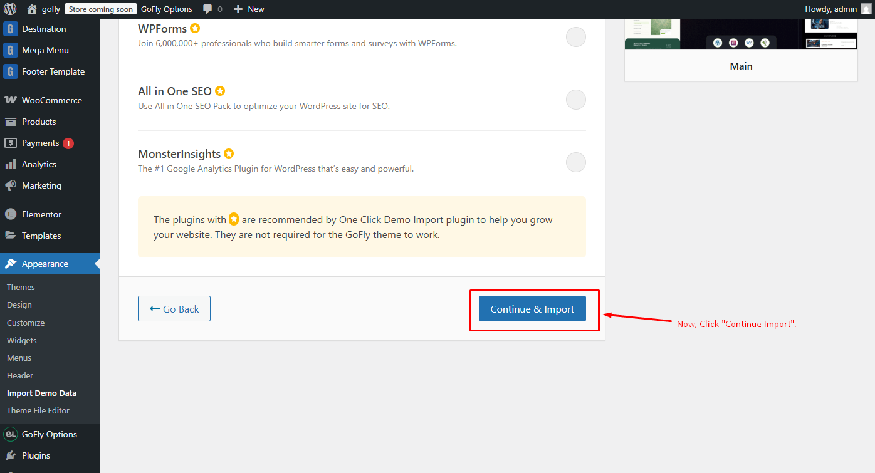Screen dimensions: 875x473
Task: Click the plus icon beside New
Action: click(x=238, y=9)
